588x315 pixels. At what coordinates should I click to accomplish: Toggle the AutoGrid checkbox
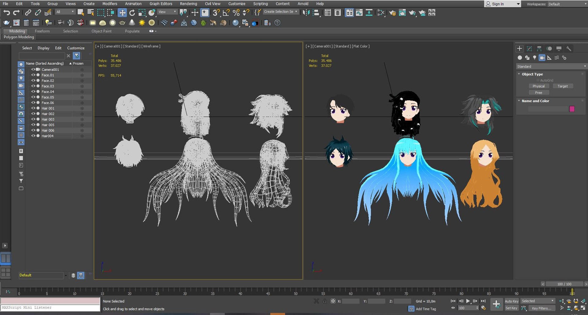point(538,80)
